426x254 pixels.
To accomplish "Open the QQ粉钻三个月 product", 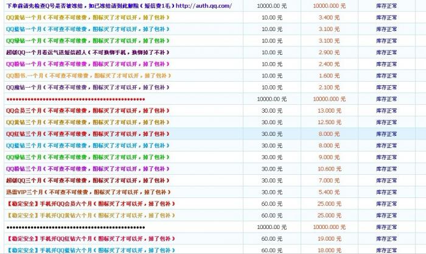I will (88, 169).
